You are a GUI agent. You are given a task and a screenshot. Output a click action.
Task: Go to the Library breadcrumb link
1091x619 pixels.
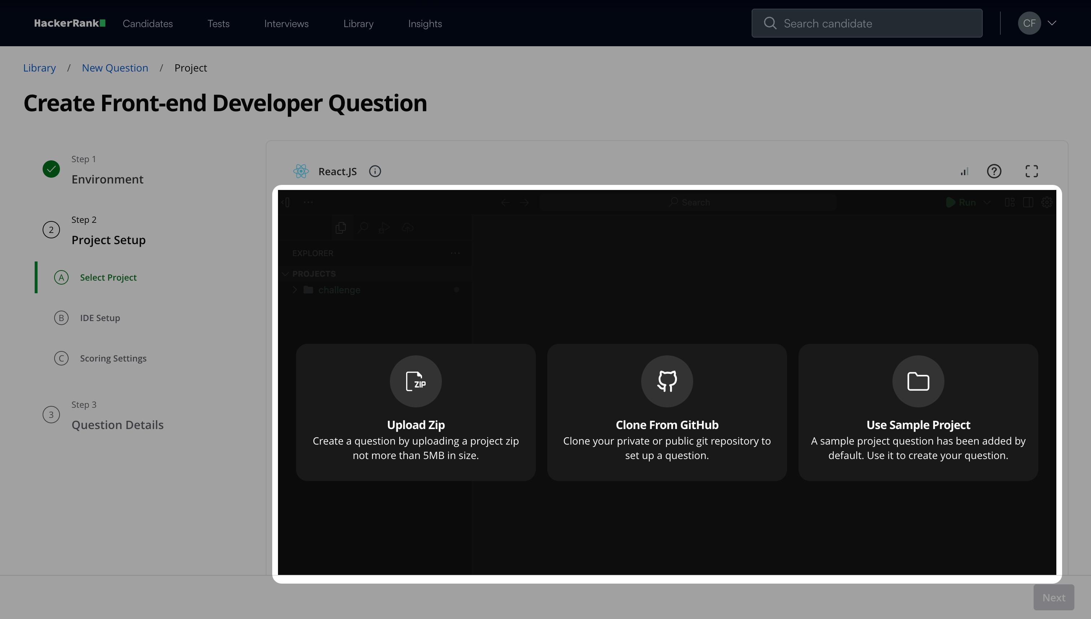pos(39,68)
